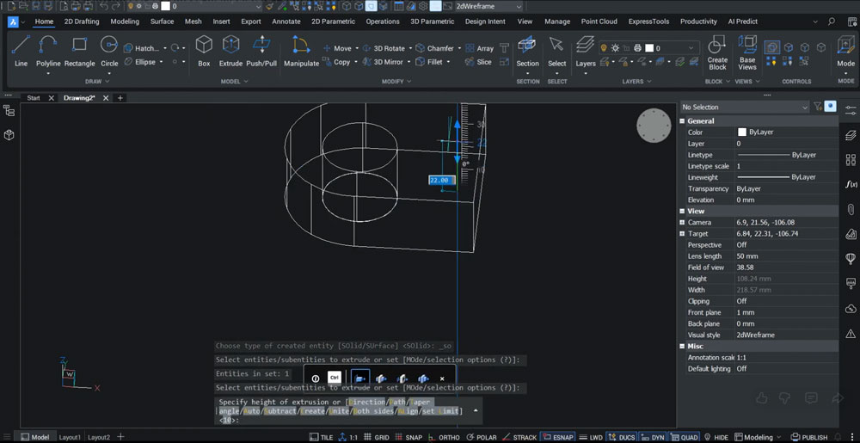
Task: Click the white layer color swatch in ribbon
Action: click(649, 48)
